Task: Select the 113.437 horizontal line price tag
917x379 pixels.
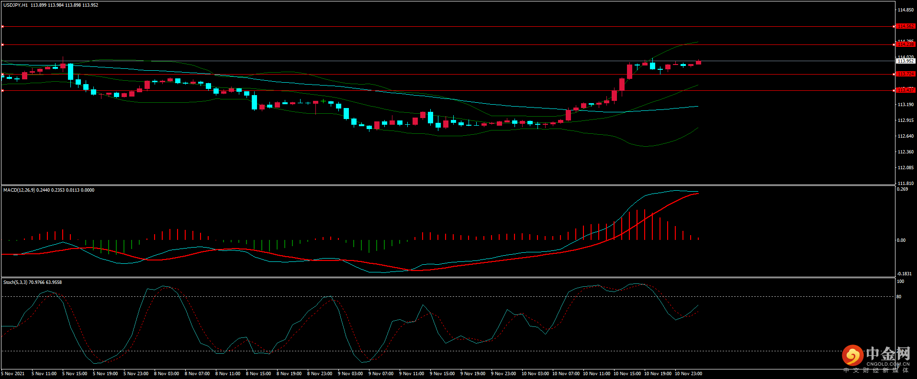Action: click(905, 90)
